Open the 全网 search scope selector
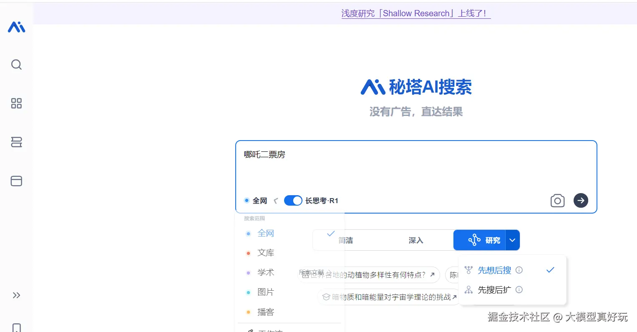Viewport: 637px width, 332px height. tap(256, 201)
